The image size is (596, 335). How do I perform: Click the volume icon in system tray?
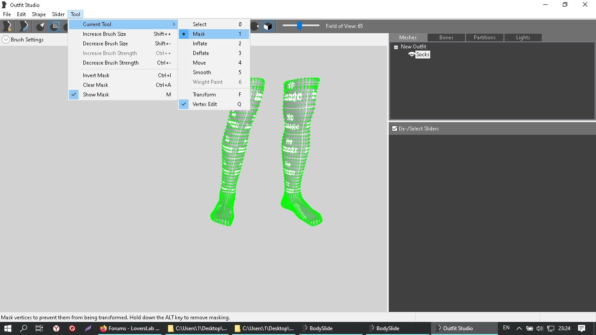pos(540,328)
